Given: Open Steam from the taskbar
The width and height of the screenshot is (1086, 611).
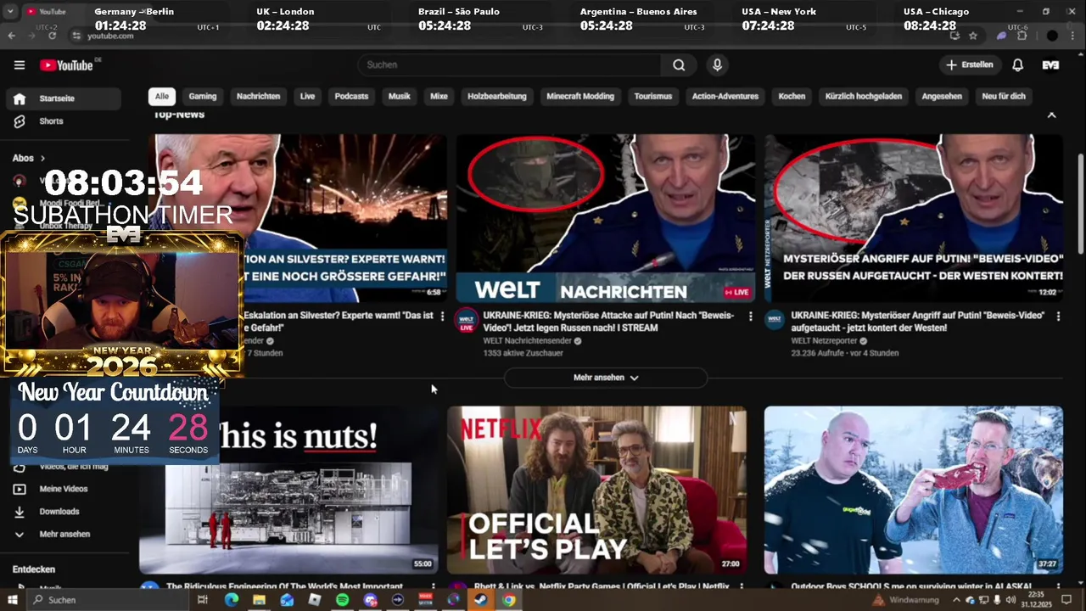Looking at the screenshot, I should tap(481, 600).
